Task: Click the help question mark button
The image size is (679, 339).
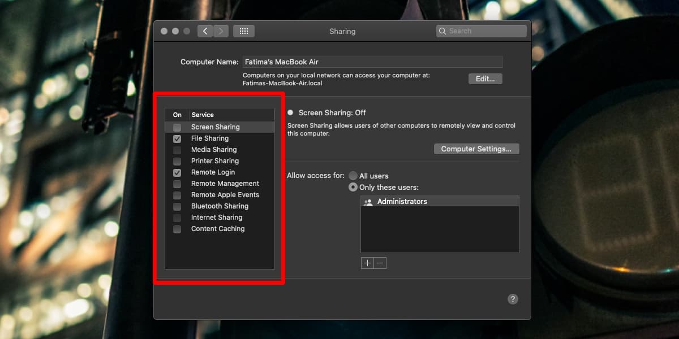Action: point(513,299)
